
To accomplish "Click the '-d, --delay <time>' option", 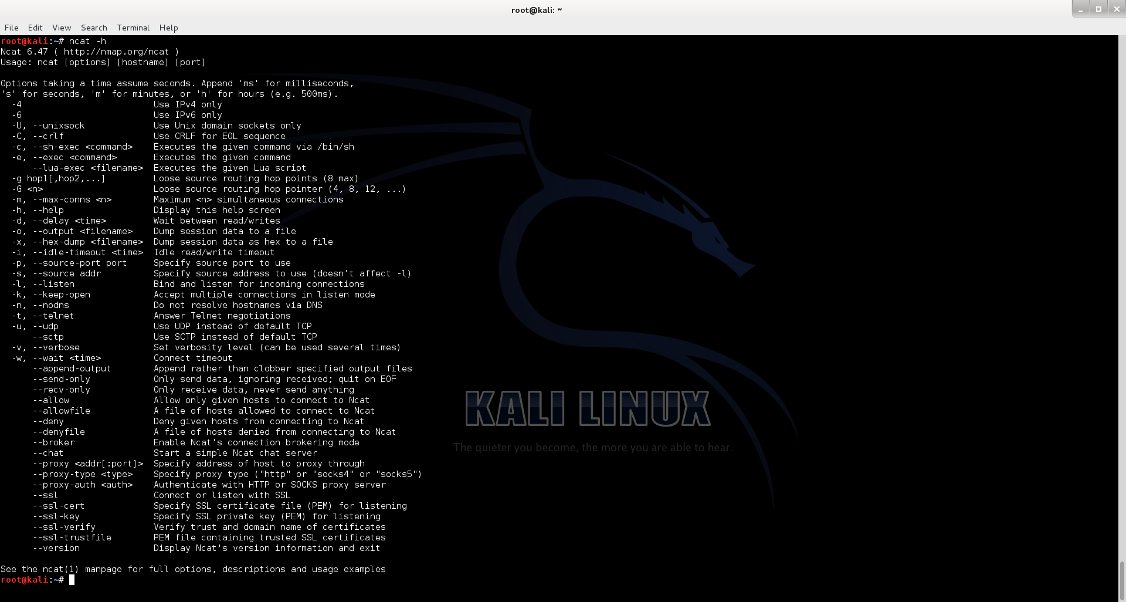I will (x=59, y=221).
